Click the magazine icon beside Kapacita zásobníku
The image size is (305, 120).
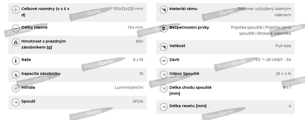15,74
